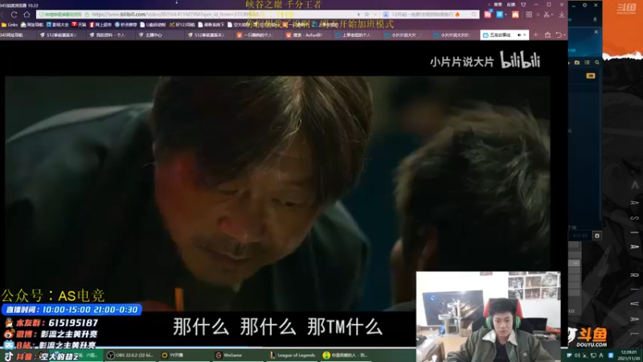Image resolution: width=643 pixels, height=362 pixels.
Task: Click the bilibili logo watermark in video
Action: [520, 60]
